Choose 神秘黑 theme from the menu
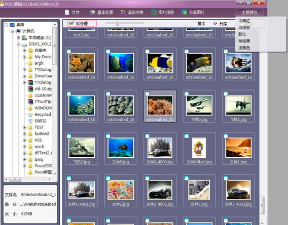The width and height of the screenshot is (288, 225). click(x=244, y=41)
